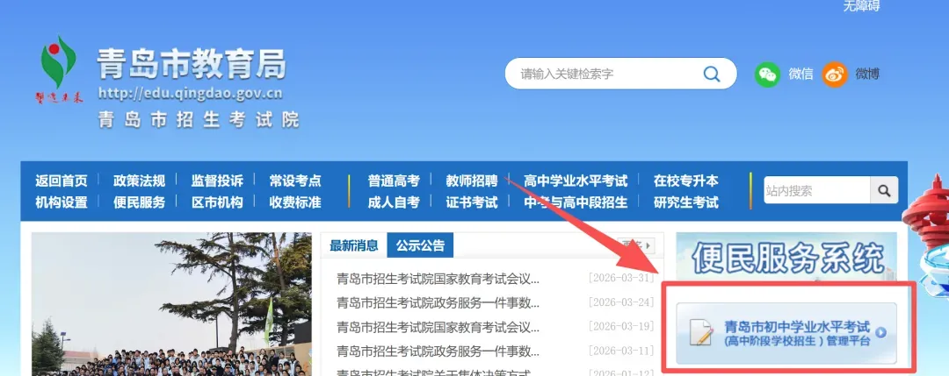The image size is (949, 376).
Task: Click the 微博 text link
Action: click(867, 74)
